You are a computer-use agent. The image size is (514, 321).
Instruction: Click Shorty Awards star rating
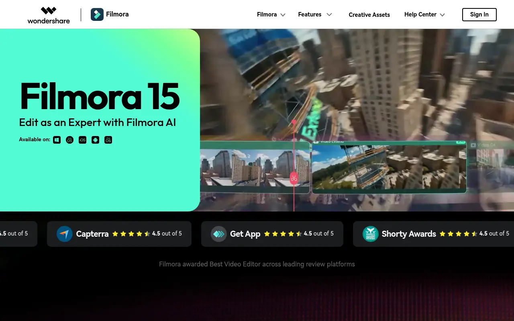pyautogui.click(x=459, y=234)
